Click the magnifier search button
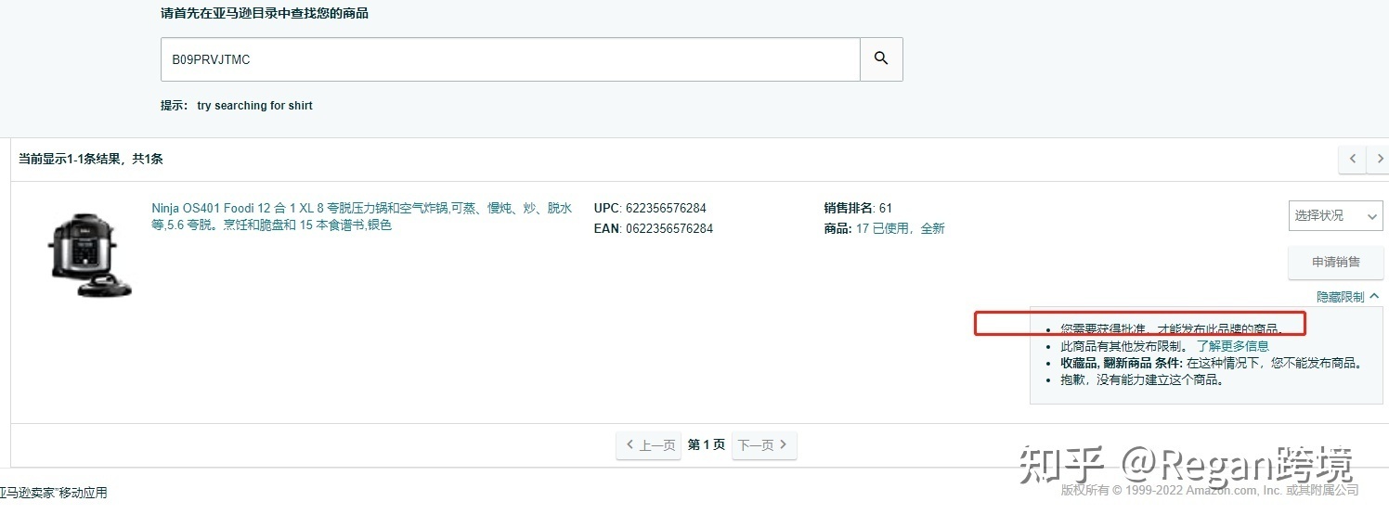 pyautogui.click(x=881, y=59)
